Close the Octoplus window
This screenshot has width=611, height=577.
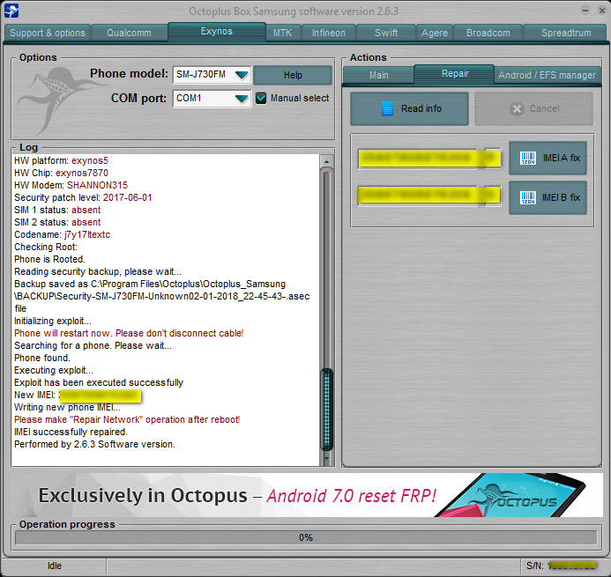coord(601,11)
